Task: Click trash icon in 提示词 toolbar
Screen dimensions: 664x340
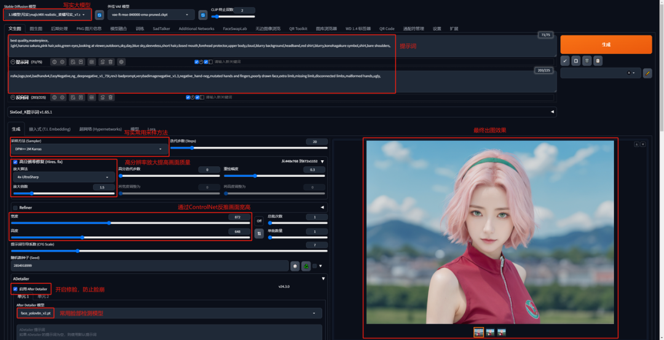Action: (111, 62)
